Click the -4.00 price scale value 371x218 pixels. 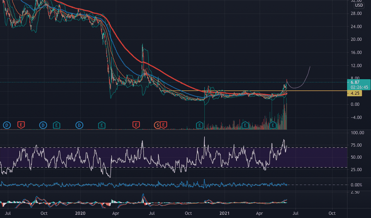(356, 117)
